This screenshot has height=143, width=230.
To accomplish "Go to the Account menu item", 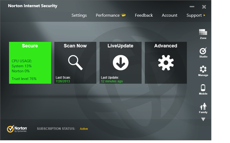I will pos(170,15).
